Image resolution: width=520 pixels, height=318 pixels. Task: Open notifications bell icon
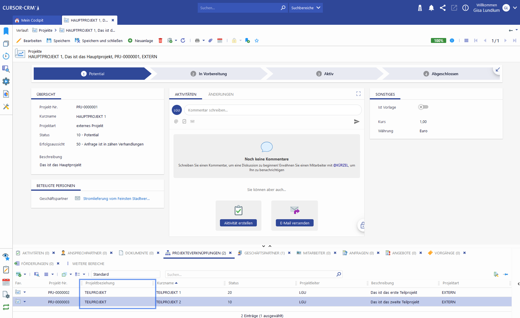(x=431, y=8)
